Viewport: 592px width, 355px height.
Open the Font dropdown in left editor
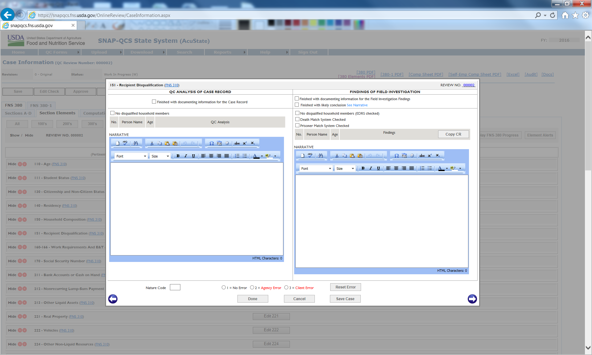(x=131, y=156)
